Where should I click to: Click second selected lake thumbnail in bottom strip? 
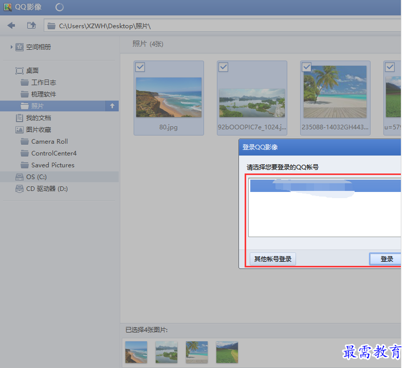pos(167,352)
